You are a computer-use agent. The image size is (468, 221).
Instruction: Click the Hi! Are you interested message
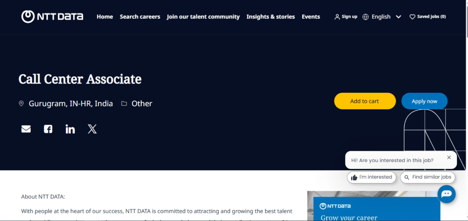click(392, 160)
